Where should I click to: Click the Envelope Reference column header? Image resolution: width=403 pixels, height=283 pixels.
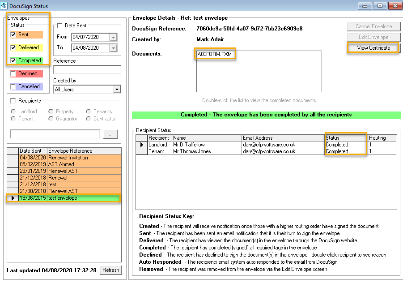84,151
